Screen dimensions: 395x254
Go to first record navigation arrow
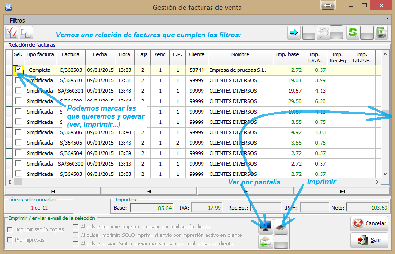point(53,191)
